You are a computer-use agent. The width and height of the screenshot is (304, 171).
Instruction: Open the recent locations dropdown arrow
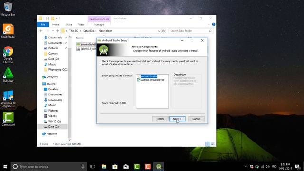[53, 31]
